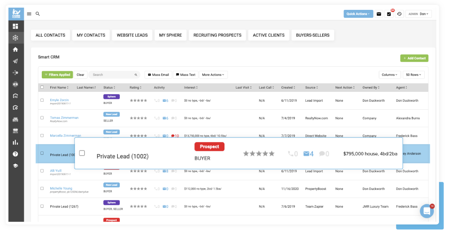Viewport: 449px width, 237px height.
Task: Click the Mass Email button
Action: tap(158, 75)
